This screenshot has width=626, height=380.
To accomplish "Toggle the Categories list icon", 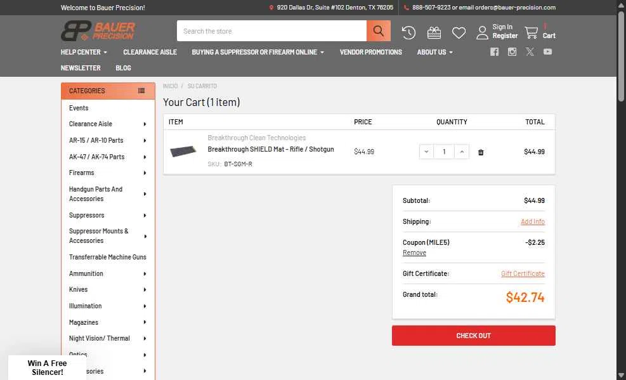I will pyautogui.click(x=141, y=91).
